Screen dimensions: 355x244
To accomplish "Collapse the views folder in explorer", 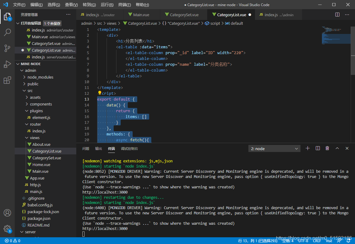I will point(35,138).
